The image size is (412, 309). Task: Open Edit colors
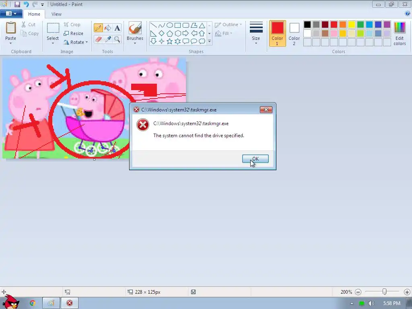tap(400, 33)
